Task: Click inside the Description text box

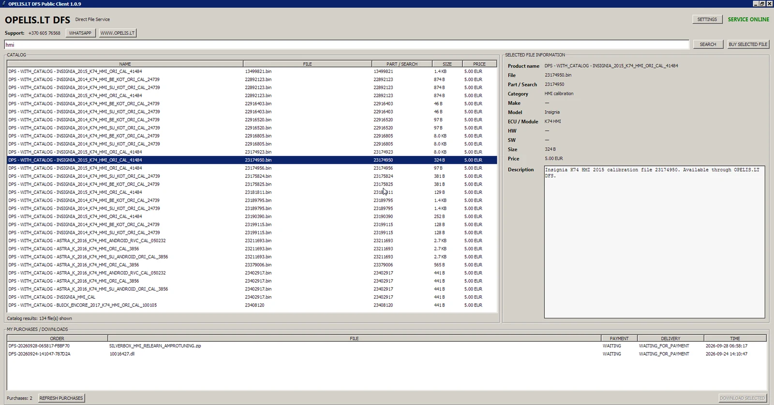Action: 655,242
